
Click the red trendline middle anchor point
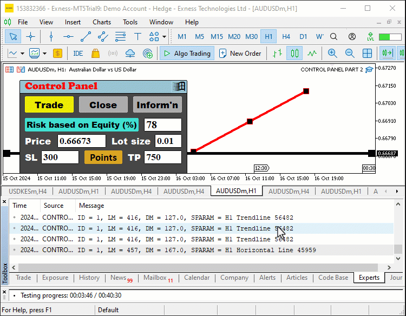250,121
